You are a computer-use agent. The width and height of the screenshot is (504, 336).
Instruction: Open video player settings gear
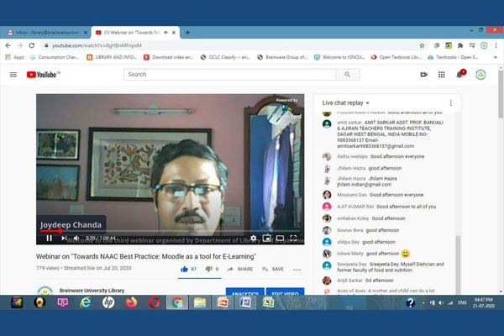tap(254, 238)
